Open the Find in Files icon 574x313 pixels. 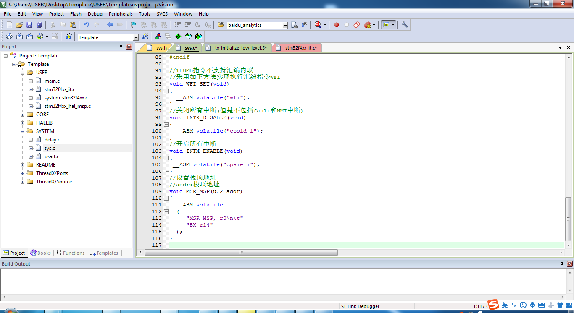click(221, 25)
